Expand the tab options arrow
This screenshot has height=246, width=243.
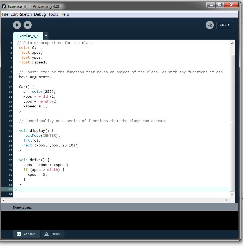pos(46,36)
